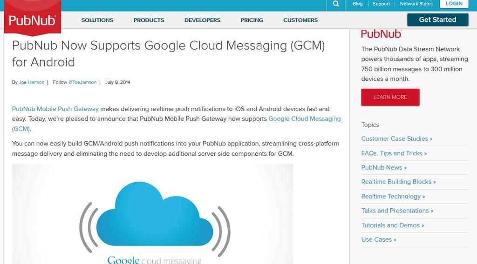This screenshot has width=477, height=264.
Task: Follow @ToeJamson Twitter link
Action: 82,82
